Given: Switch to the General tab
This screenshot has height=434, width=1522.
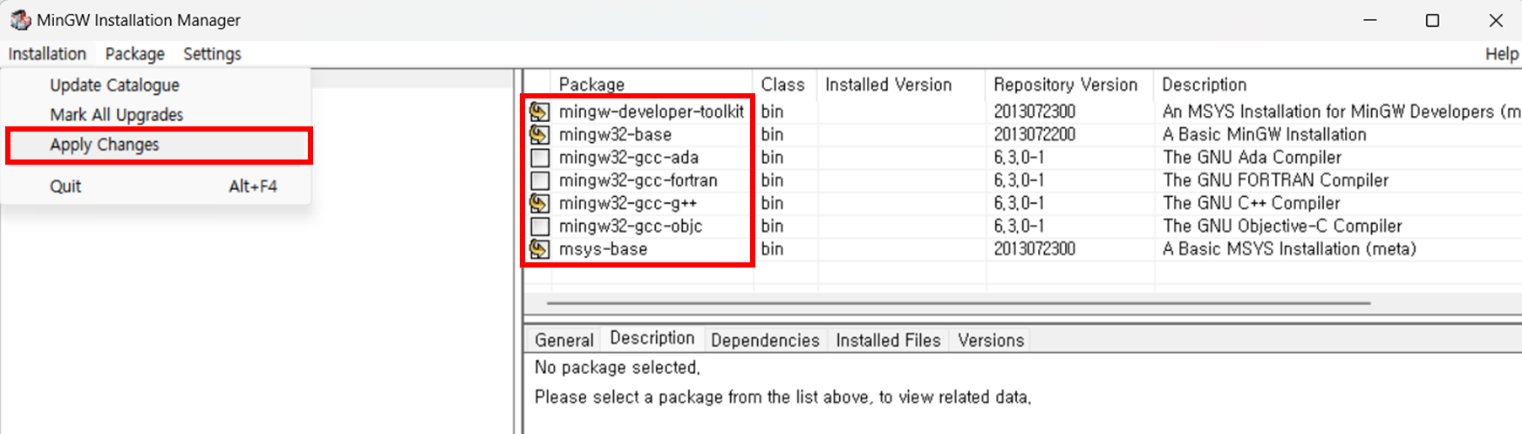Looking at the screenshot, I should click(x=563, y=340).
